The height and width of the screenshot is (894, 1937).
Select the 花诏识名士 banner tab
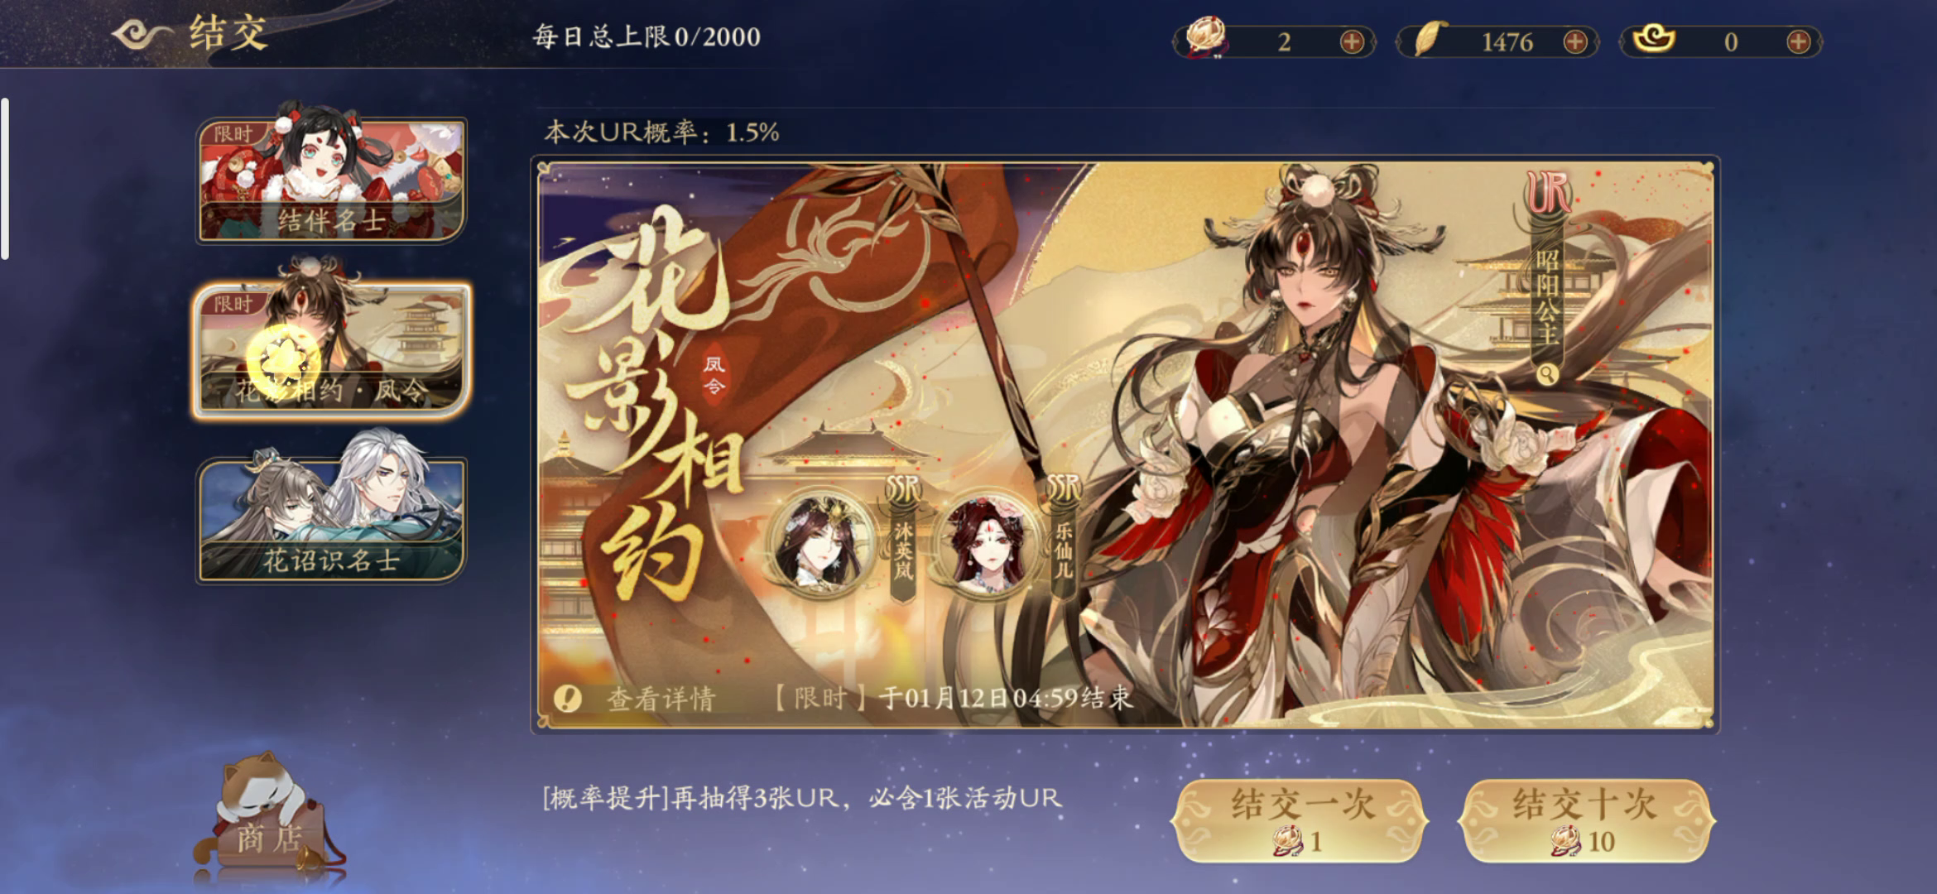(x=331, y=519)
